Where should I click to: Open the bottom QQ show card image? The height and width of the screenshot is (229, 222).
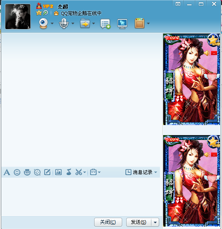[x=192, y=181]
